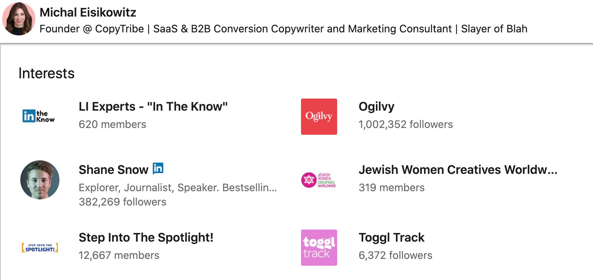
Task: Open the In The Know group logo
Action: (x=39, y=116)
